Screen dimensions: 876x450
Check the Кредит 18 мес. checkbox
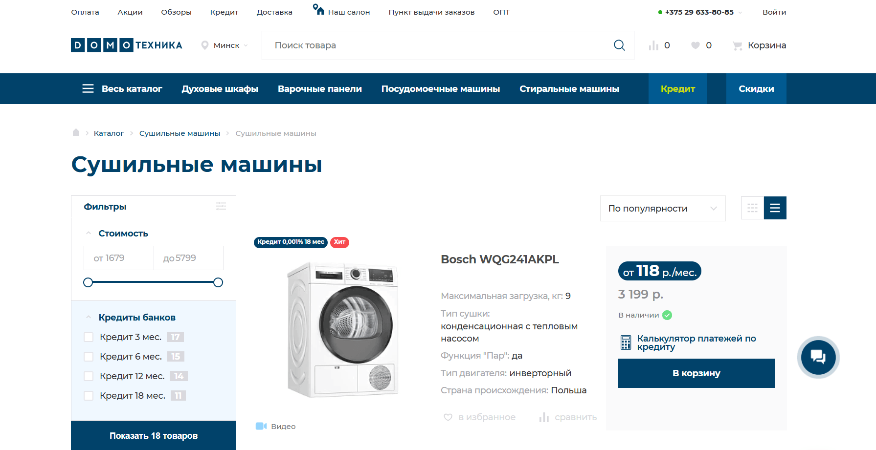click(x=89, y=396)
